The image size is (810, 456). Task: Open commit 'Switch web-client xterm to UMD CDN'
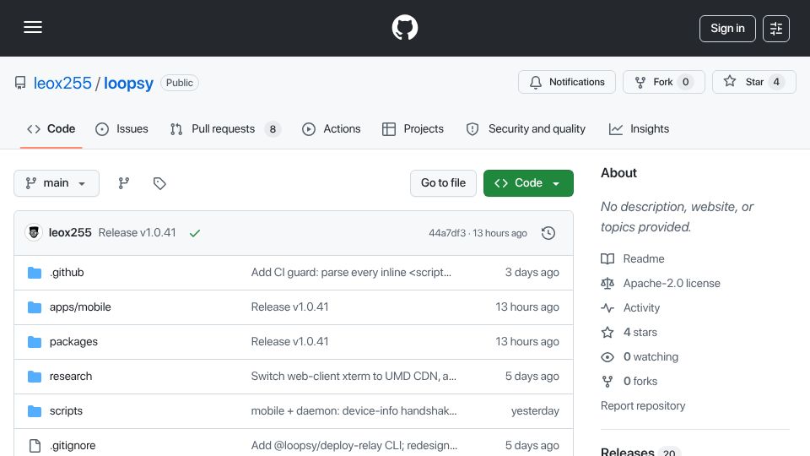coord(354,377)
